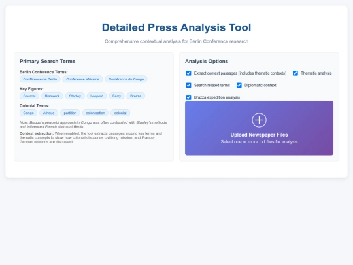Click the Bismarck key figure tag
The height and width of the screenshot is (265, 353).
(52, 96)
